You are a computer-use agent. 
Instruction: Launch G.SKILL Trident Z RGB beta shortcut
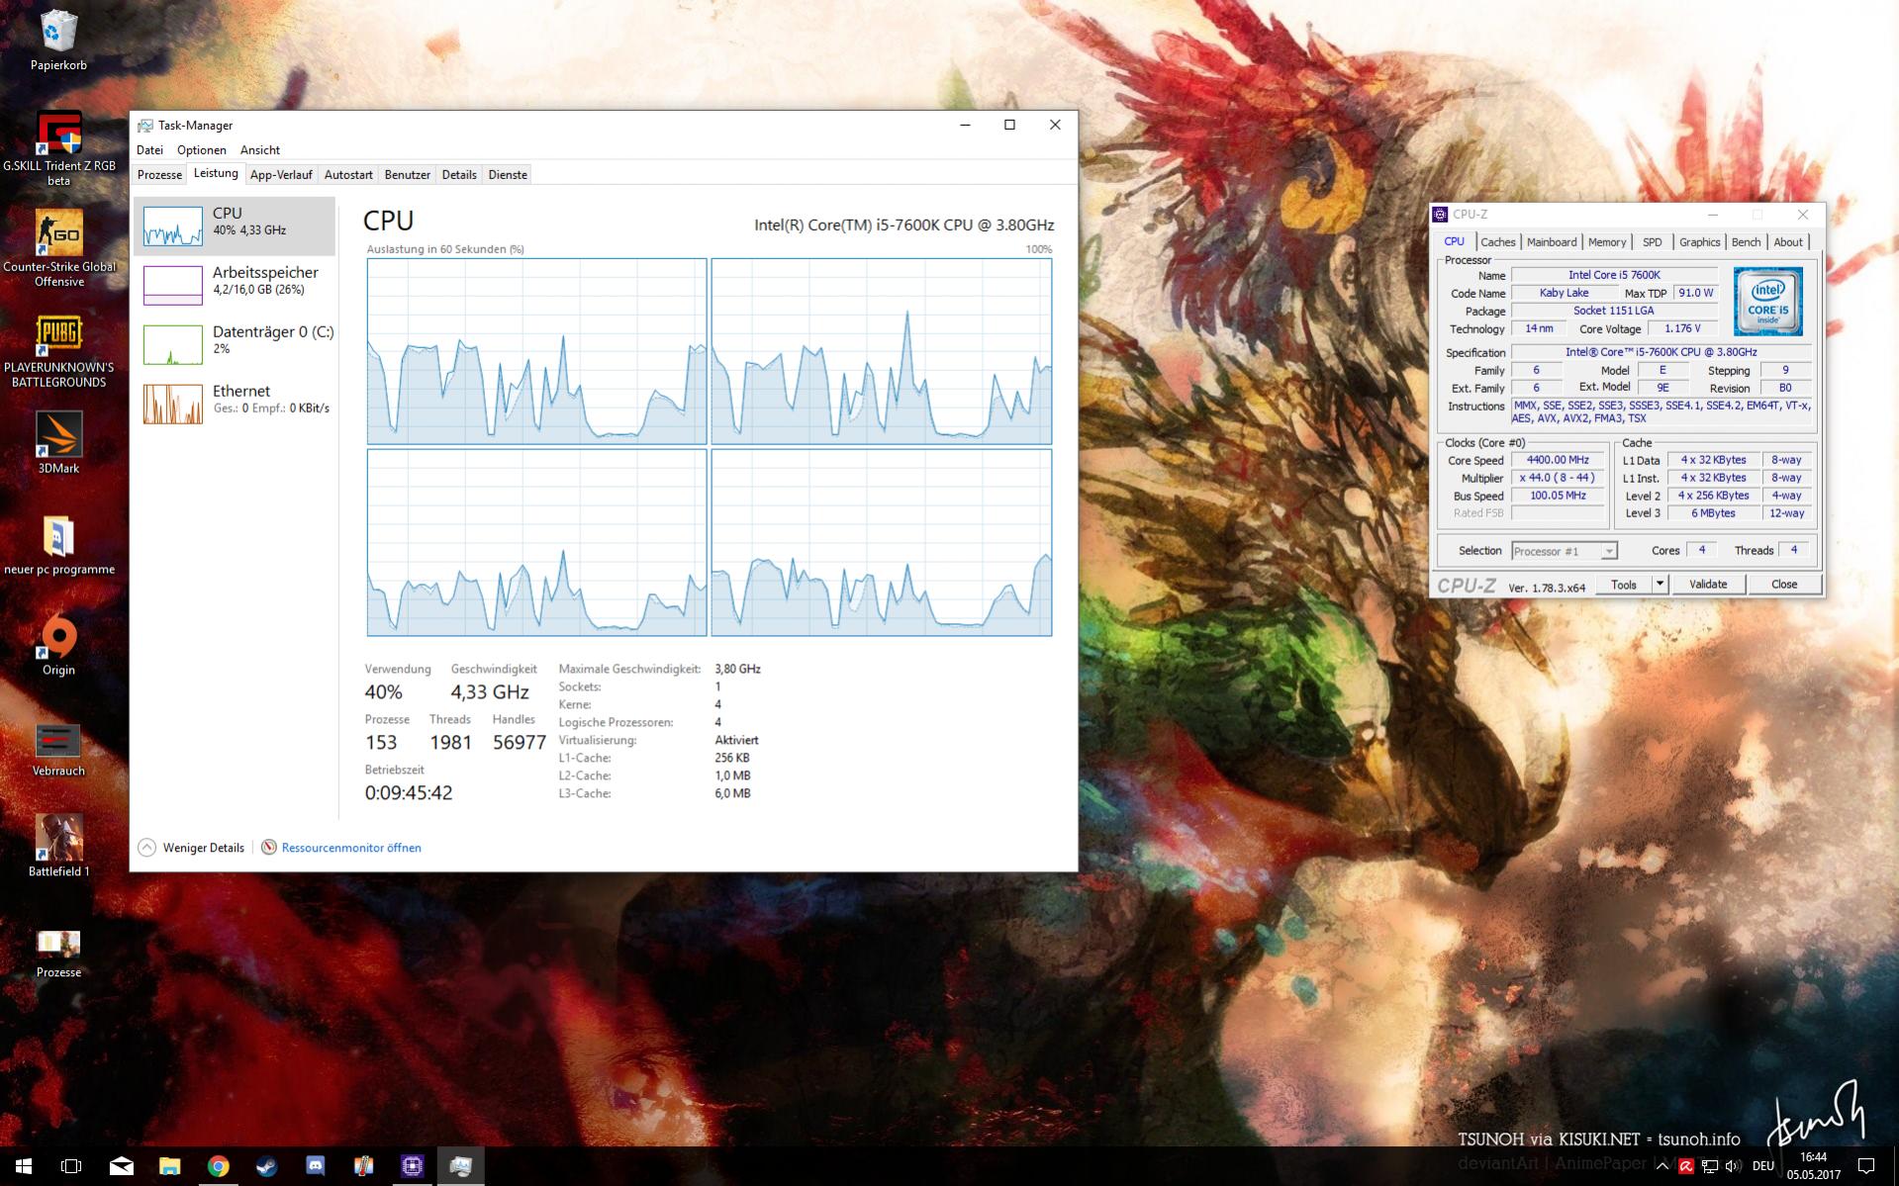(x=58, y=148)
